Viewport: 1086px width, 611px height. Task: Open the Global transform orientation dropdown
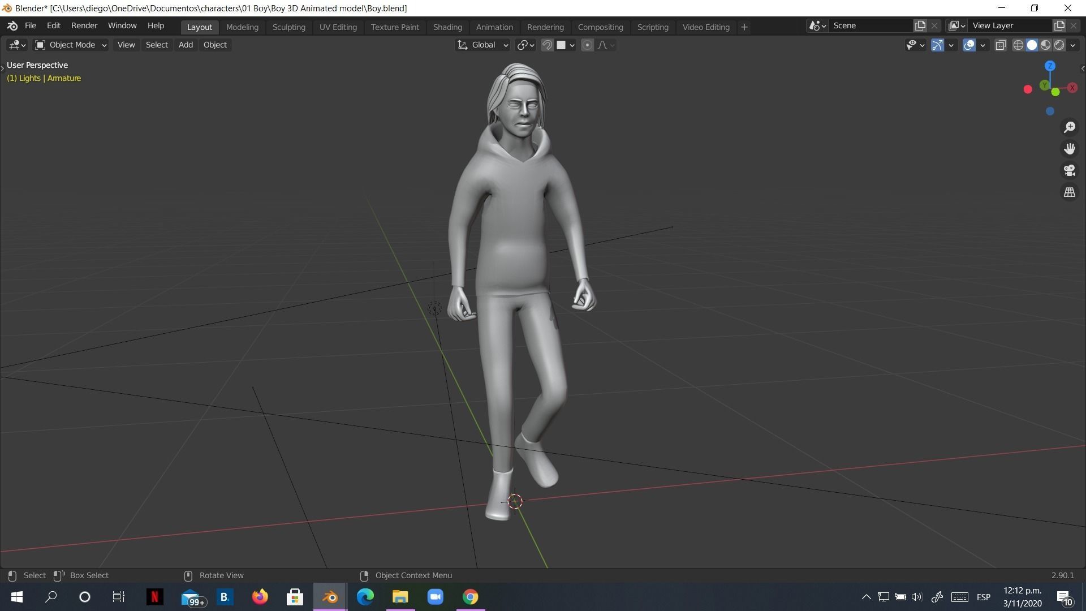[x=482, y=45]
